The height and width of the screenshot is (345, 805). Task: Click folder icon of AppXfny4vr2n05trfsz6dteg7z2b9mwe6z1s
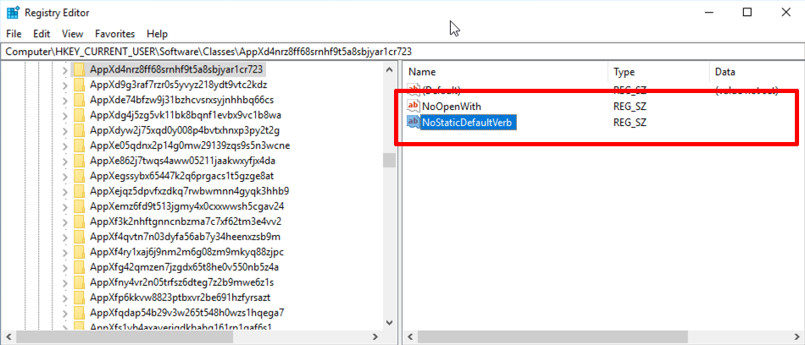(x=79, y=282)
